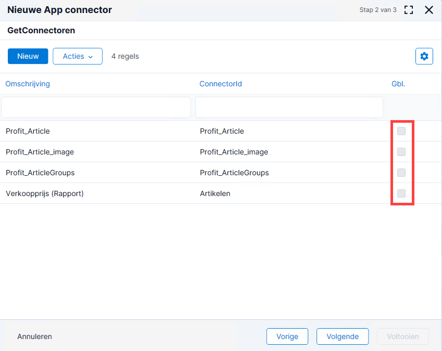Open the gear settings icon
The width and height of the screenshot is (442, 351).
tap(424, 56)
